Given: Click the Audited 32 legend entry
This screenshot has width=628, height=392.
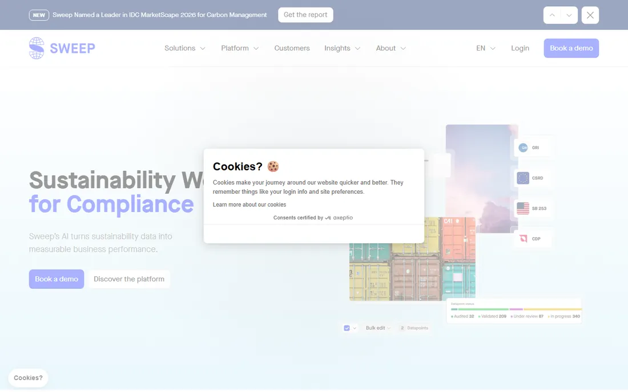Looking at the screenshot, I should click(462, 316).
